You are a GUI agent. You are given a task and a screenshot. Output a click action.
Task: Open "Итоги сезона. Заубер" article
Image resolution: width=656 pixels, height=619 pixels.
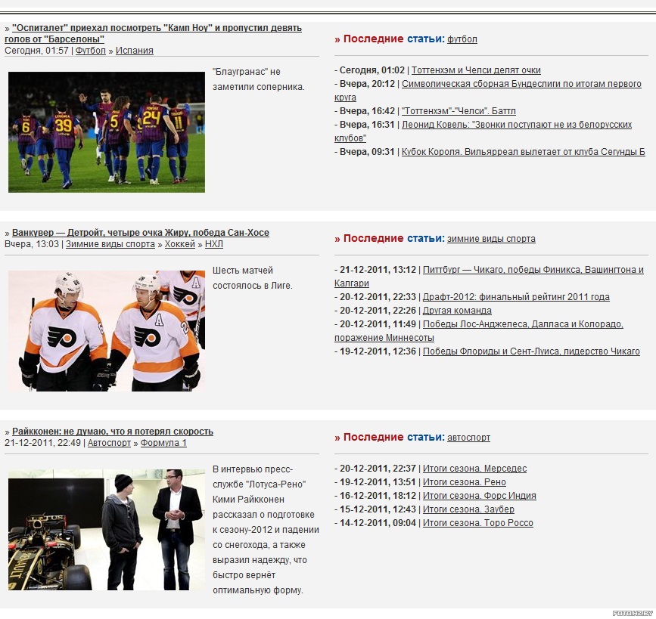click(468, 509)
